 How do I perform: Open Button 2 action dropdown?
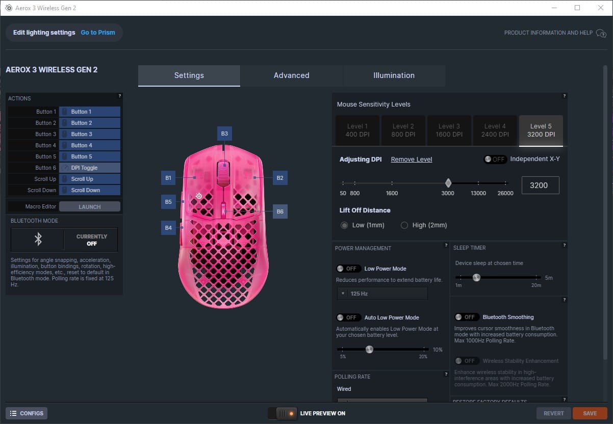[90, 123]
